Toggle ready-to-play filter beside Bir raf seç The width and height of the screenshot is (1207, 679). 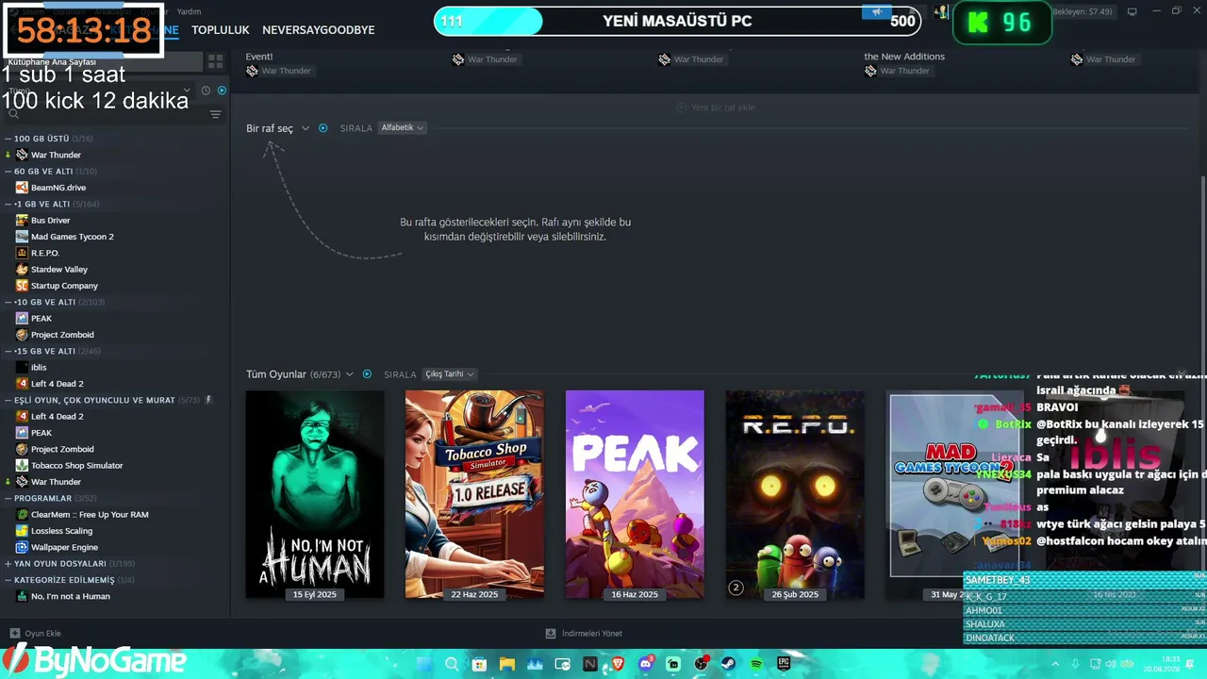(323, 128)
